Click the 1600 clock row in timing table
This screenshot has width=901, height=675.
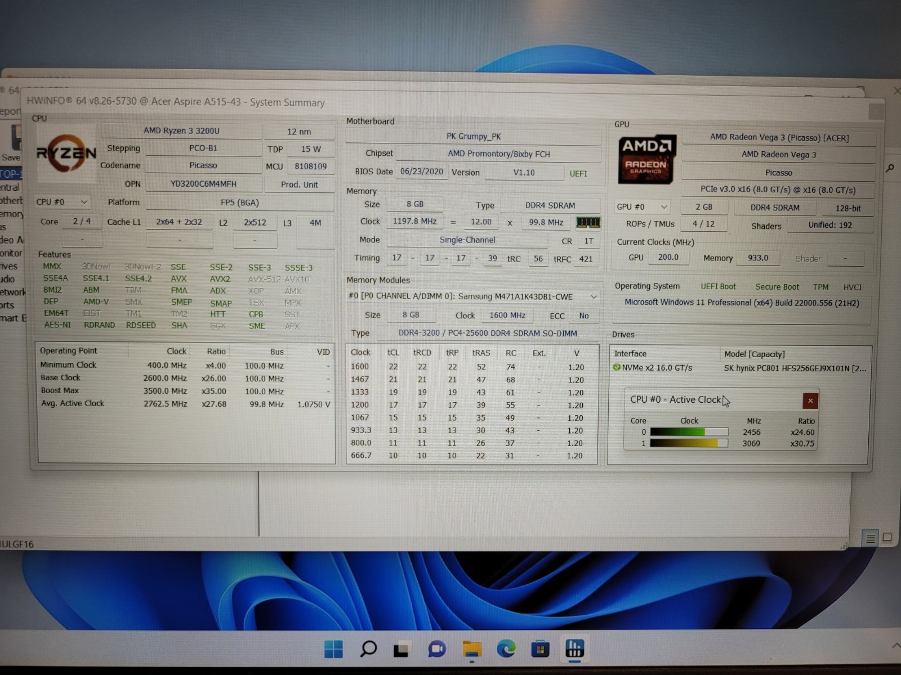(x=471, y=367)
